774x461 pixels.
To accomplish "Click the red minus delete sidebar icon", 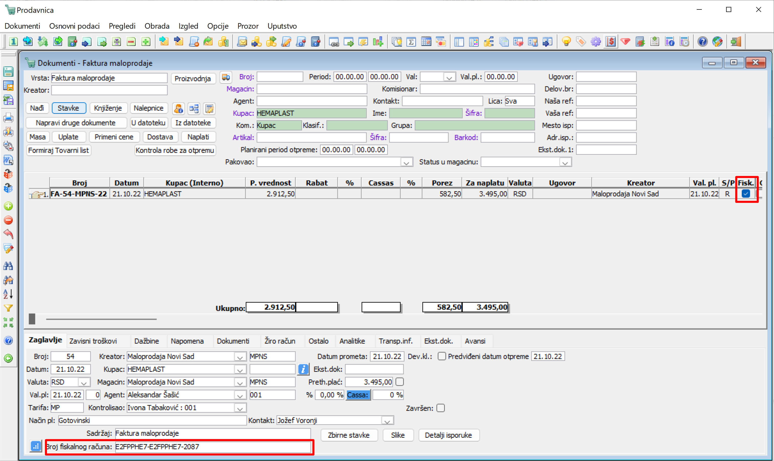I will coord(8,220).
